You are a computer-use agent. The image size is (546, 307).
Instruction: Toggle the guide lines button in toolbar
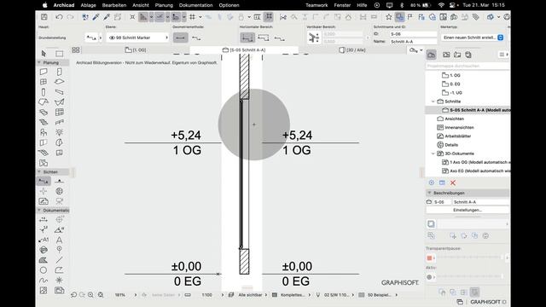[143, 17]
